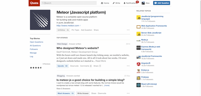Click the Blogging topic tag
The image size is (201, 96).
click(61, 76)
